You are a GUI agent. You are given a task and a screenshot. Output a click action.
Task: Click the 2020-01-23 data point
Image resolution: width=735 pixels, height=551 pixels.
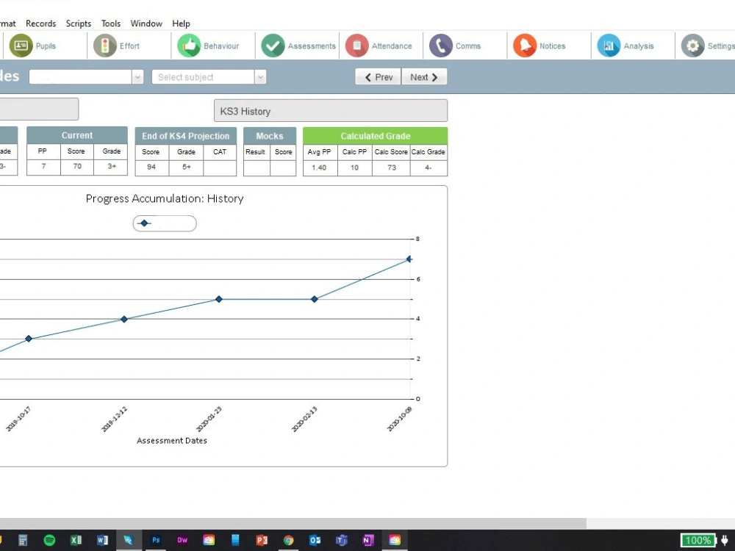[x=219, y=299]
